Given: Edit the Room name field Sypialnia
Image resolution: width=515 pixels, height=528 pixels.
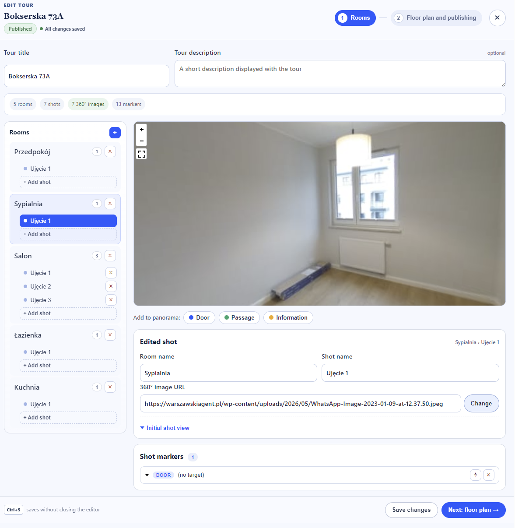Looking at the screenshot, I should pyautogui.click(x=228, y=373).
